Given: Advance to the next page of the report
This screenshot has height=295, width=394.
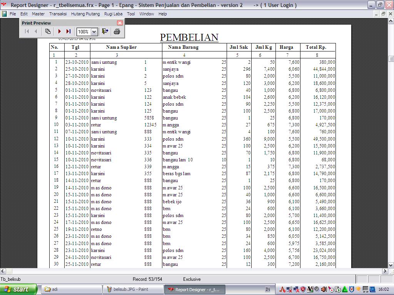Looking at the screenshot, I should [x=60, y=31].
